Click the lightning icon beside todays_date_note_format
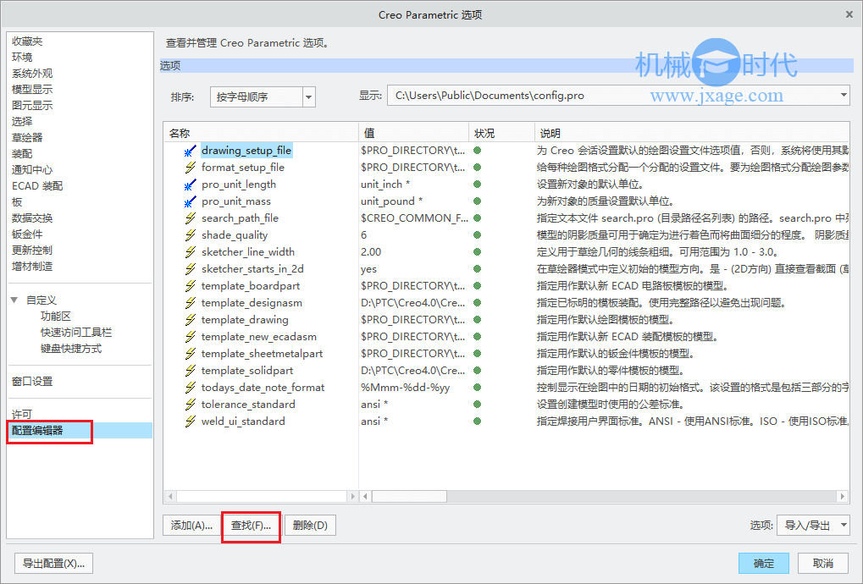The height and width of the screenshot is (584, 863). (190, 388)
